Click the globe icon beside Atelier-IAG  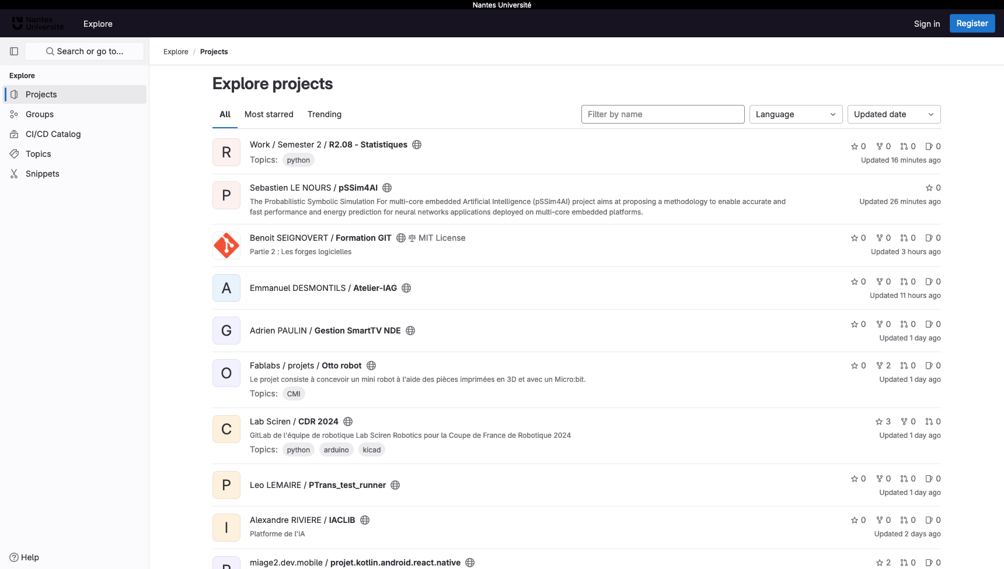406,288
